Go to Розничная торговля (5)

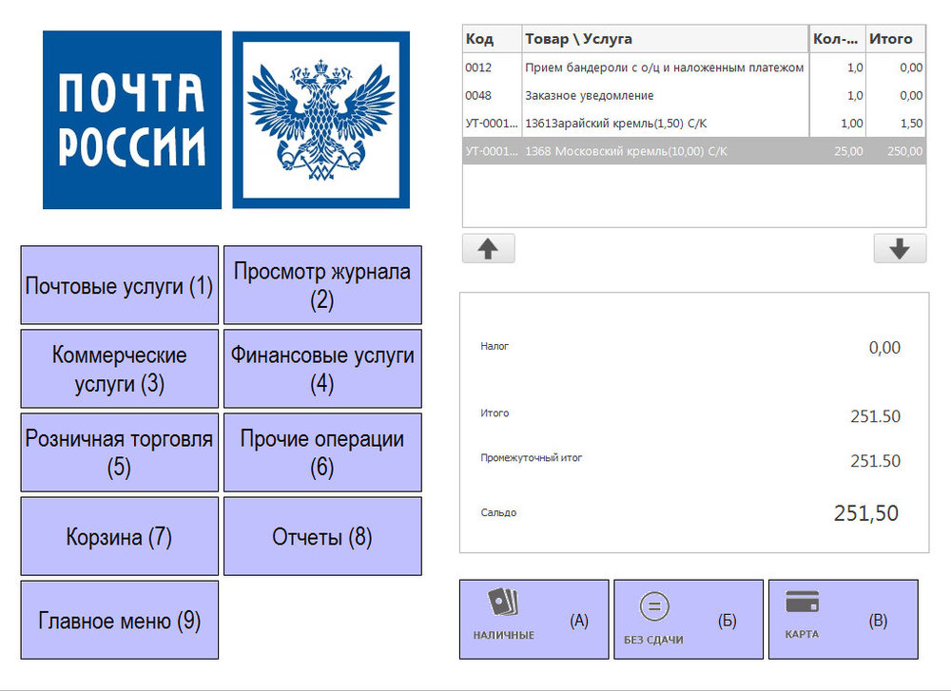pyautogui.click(x=120, y=452)
